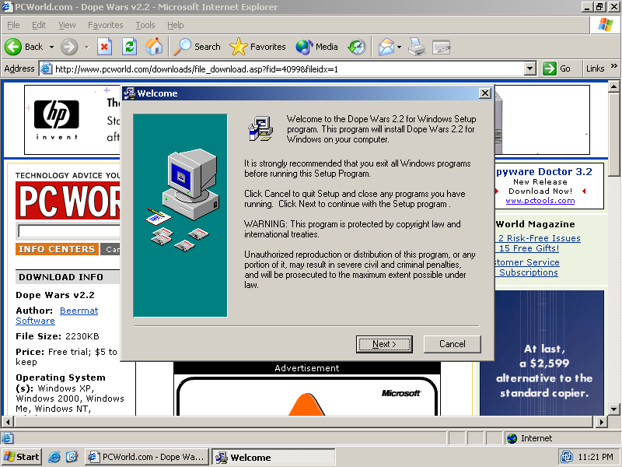Open the Edit menu
Viewport: 622px width, 467px height.
click(x=39, y=25)
